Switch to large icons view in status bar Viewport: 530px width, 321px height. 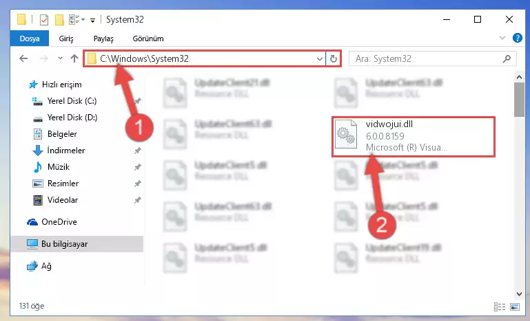[515, 307]
